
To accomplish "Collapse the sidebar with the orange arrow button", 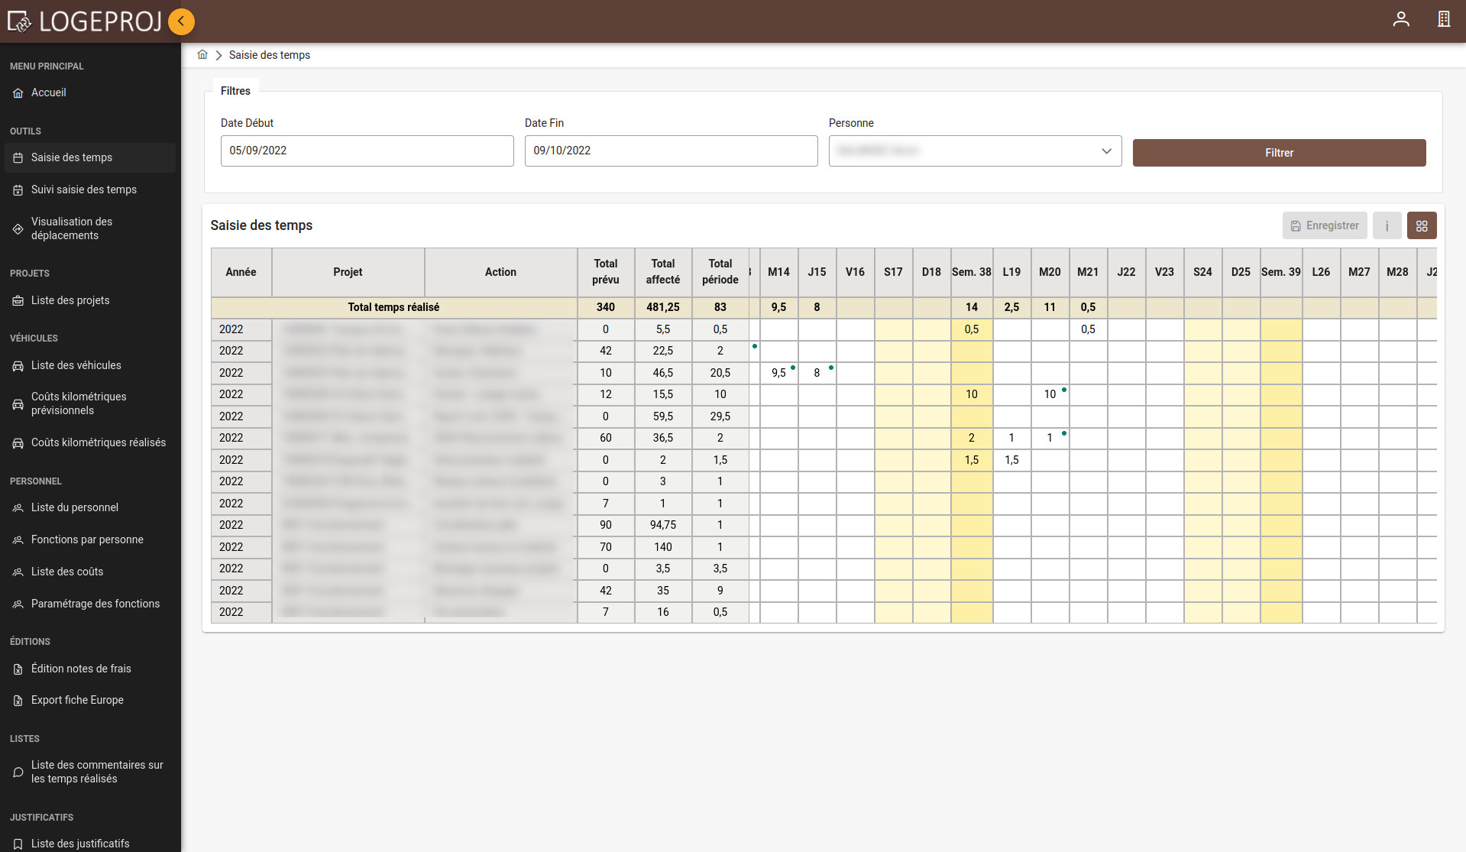I will [181, 21].
